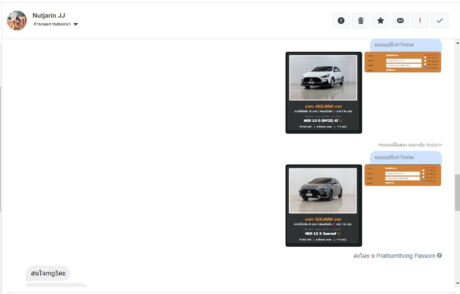Open Nutjarin JJ profile picture
This screenshot has height=294, width=460.
17,21
